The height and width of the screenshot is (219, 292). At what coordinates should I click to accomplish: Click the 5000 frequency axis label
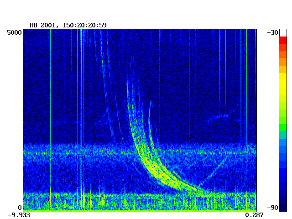(14, 32)
